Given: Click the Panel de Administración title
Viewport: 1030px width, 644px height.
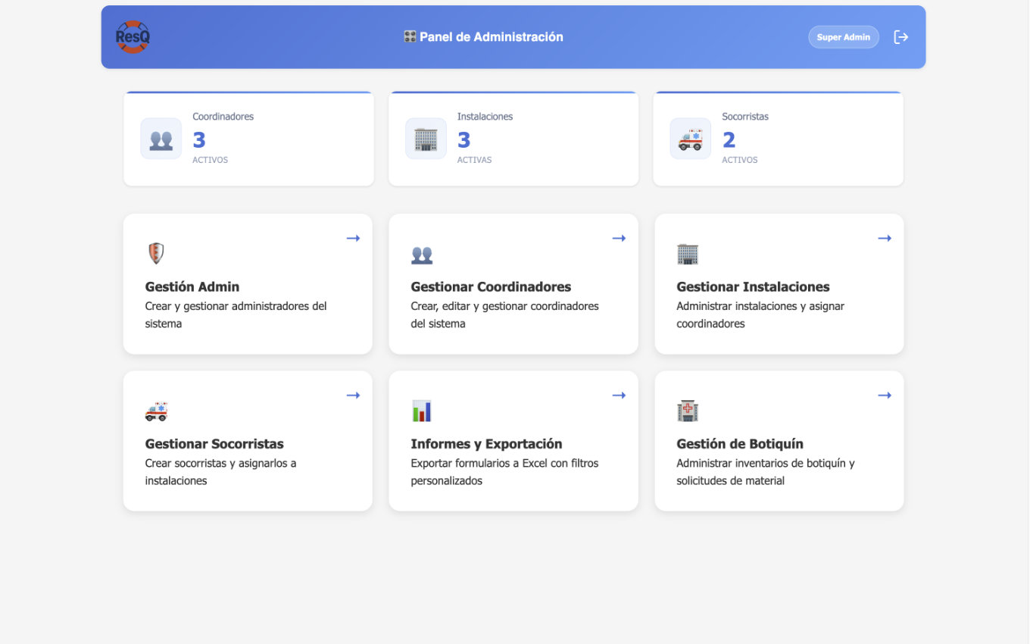Looking at the screenshot, I should pyautogui.click(x=485, y=36).
